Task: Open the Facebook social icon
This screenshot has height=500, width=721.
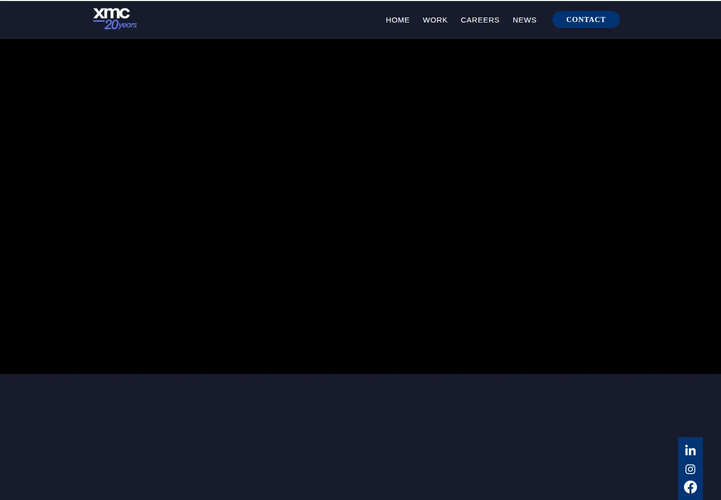Action: (x=690, y=487)
